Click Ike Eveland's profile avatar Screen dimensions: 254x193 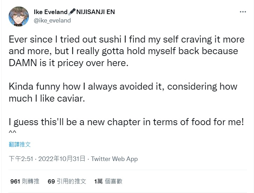click(19, 17)
